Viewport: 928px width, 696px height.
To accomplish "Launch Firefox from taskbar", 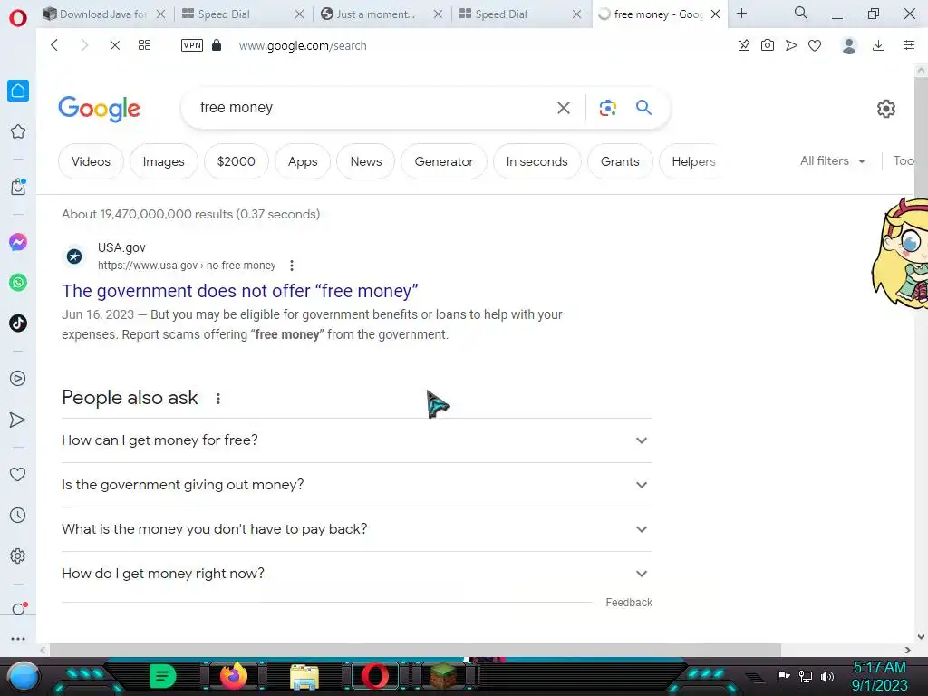I will [x=233, y=676].
